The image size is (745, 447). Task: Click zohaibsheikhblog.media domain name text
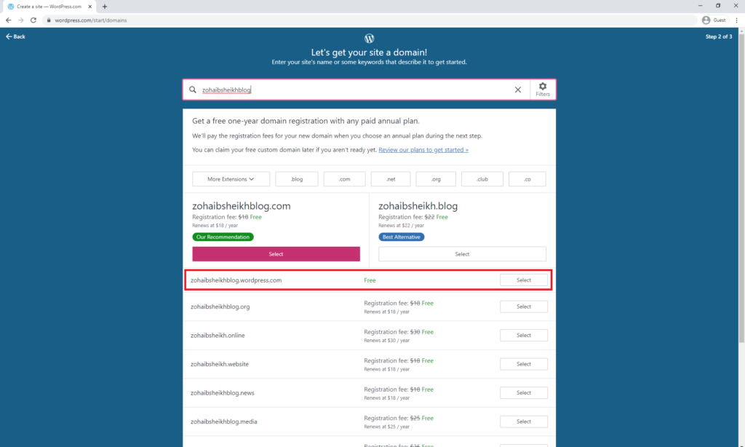click(x=224, y=422)
